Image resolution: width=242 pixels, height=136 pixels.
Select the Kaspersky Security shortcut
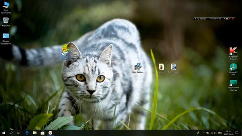pos(233,54)
